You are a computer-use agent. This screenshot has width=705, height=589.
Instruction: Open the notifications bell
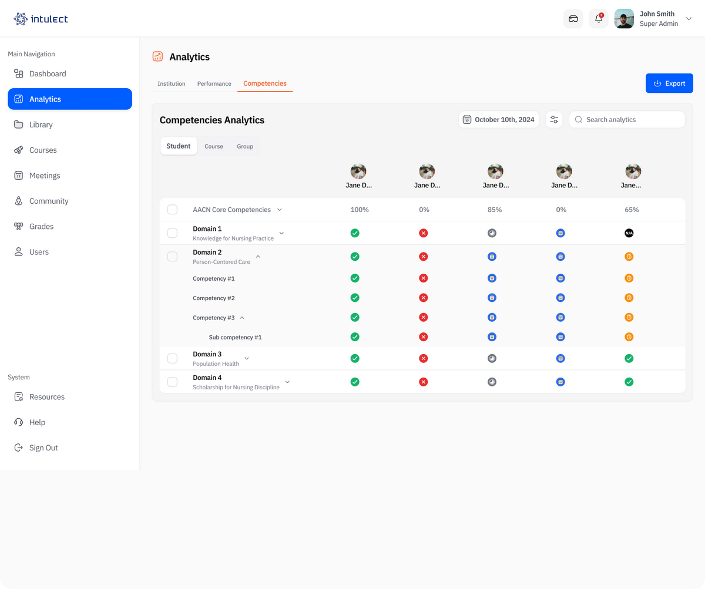click(x=599, y=19)
